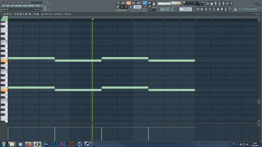
Task: Click the piano roll vertical scrollbar
Action: tap(259, 102)
